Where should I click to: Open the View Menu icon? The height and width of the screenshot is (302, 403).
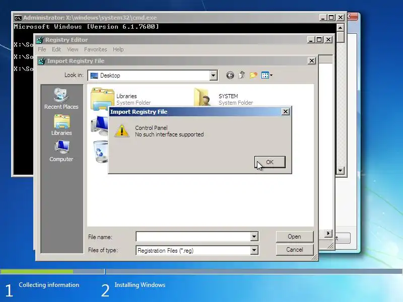tap(265, 75)
